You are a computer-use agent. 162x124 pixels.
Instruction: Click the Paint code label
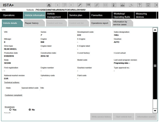coord(82,75)
